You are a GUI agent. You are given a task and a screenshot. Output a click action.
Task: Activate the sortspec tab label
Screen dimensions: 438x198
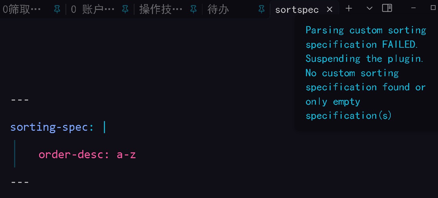[297, 10]
